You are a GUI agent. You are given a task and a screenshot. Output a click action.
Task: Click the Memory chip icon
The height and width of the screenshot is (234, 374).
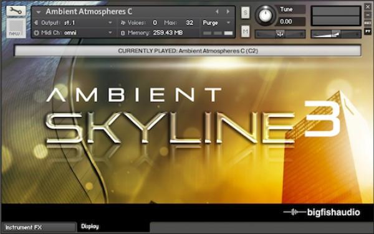(123, 33)
